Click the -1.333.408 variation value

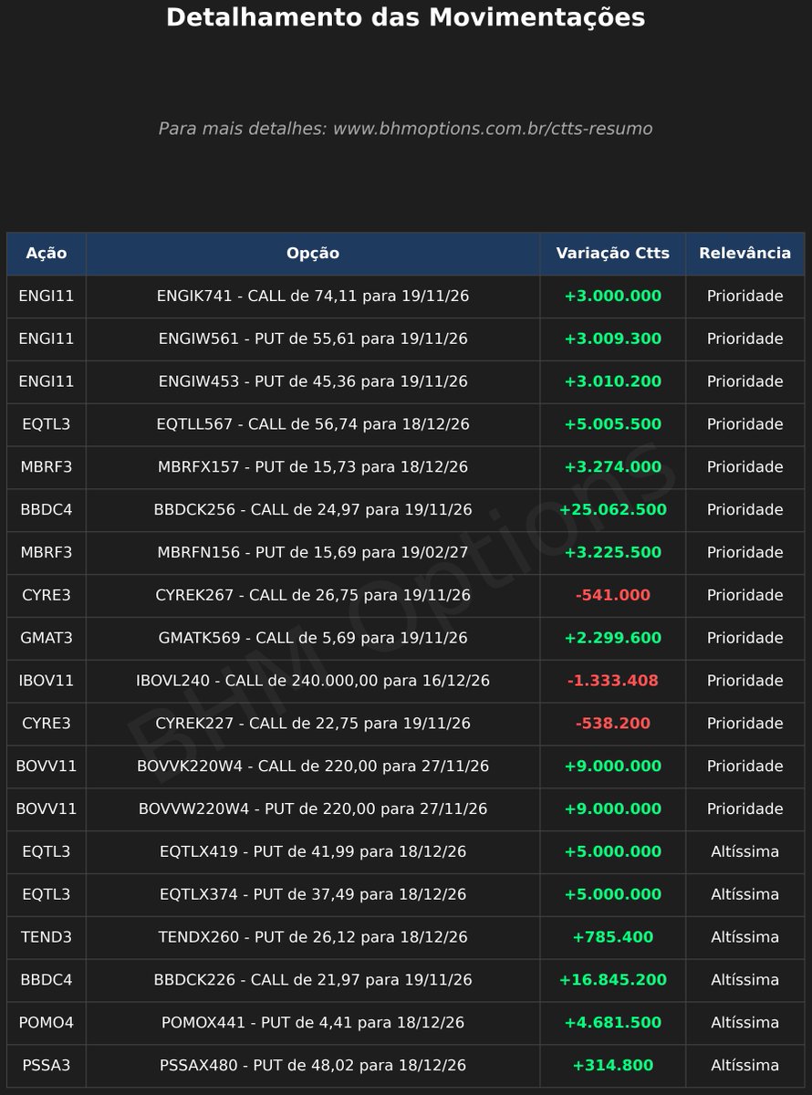click(613, 681)
